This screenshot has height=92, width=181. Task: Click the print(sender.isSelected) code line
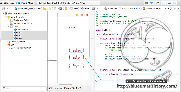pos(119,74)
